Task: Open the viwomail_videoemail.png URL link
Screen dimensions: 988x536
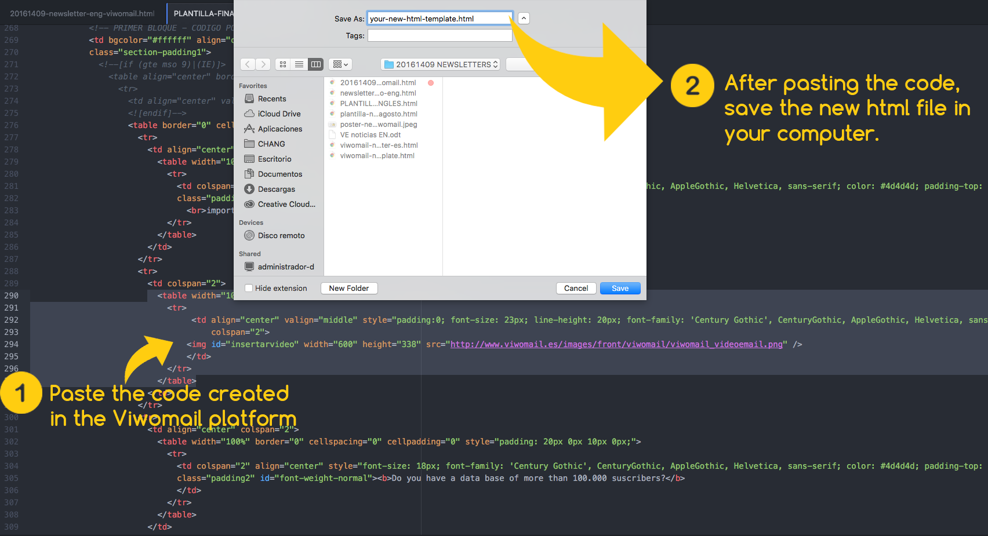Action: click(x=616, y=345)
